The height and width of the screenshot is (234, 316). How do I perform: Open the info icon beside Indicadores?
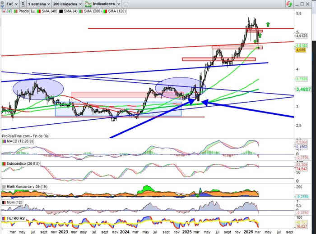125,4
